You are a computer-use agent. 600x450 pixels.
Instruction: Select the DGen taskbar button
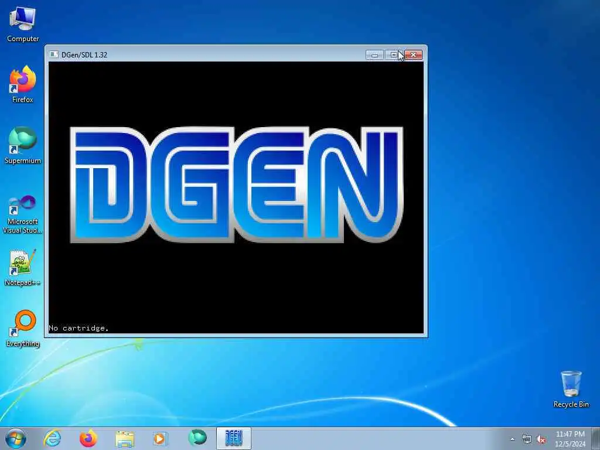[233, 438]
